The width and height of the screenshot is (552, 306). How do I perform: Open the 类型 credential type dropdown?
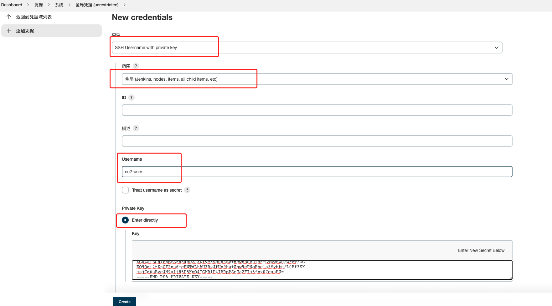pos(307,48)
